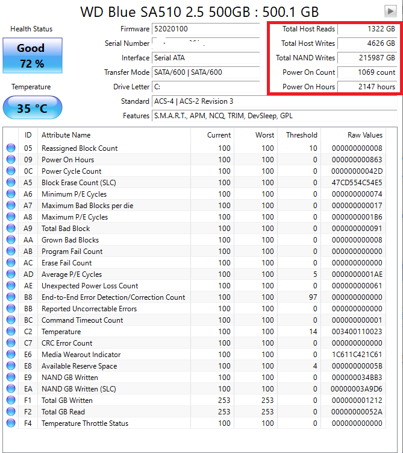Screen dimensions: 403x453
Task: Click the Total Host Writes value 4626 GB
Action: [367, 43]
